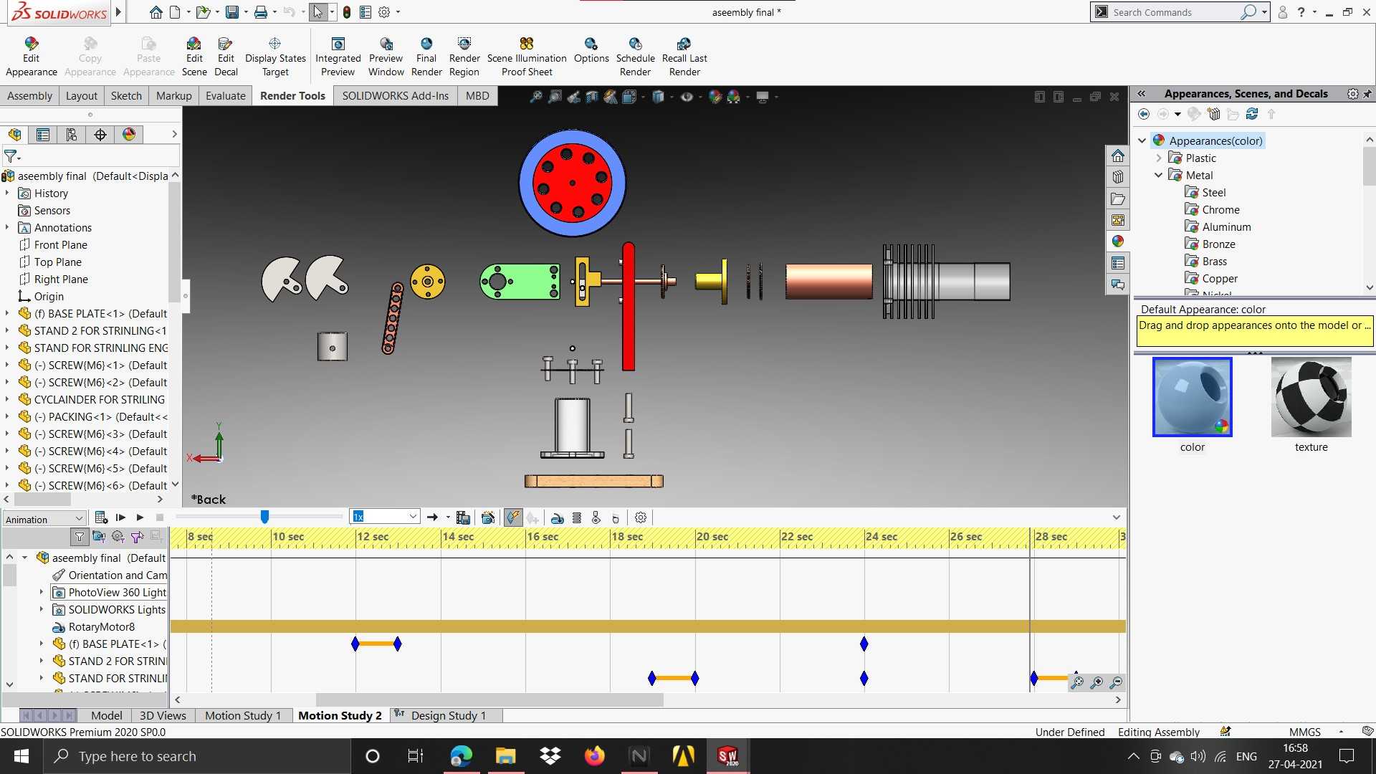Switch to the Model tab

(107, 715)
